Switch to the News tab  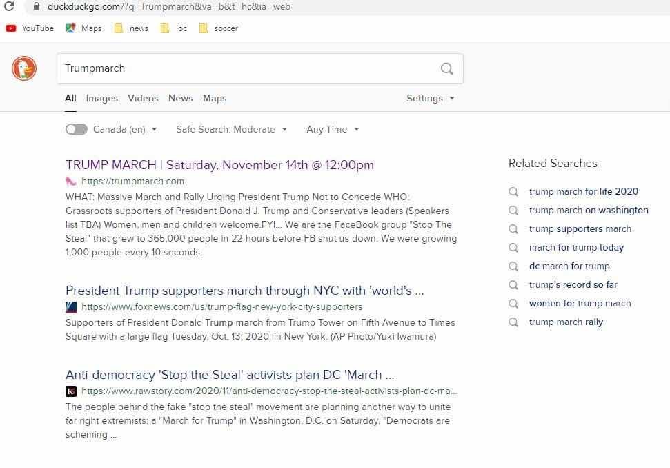click(180, 98)
